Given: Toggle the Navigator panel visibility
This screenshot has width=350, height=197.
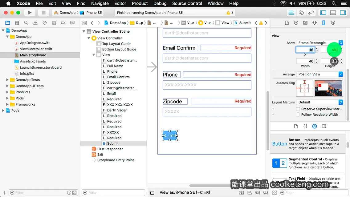Looking at the screenshot, I should [323, 13].
